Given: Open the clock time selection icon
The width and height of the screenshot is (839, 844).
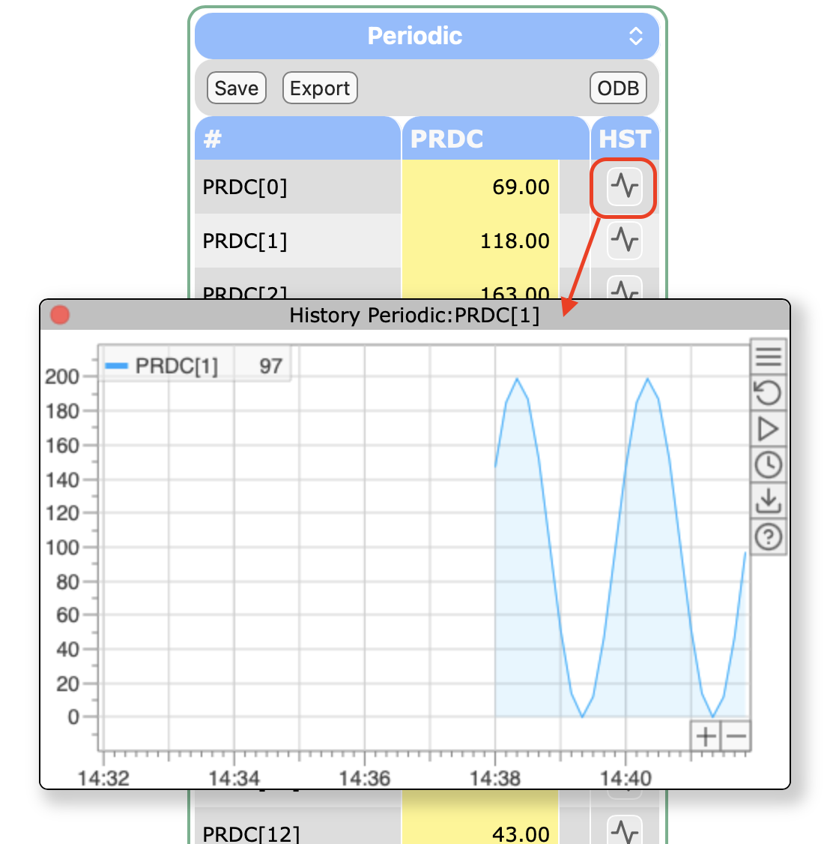Looking at the screenshot, I should [x=768, y=465].
